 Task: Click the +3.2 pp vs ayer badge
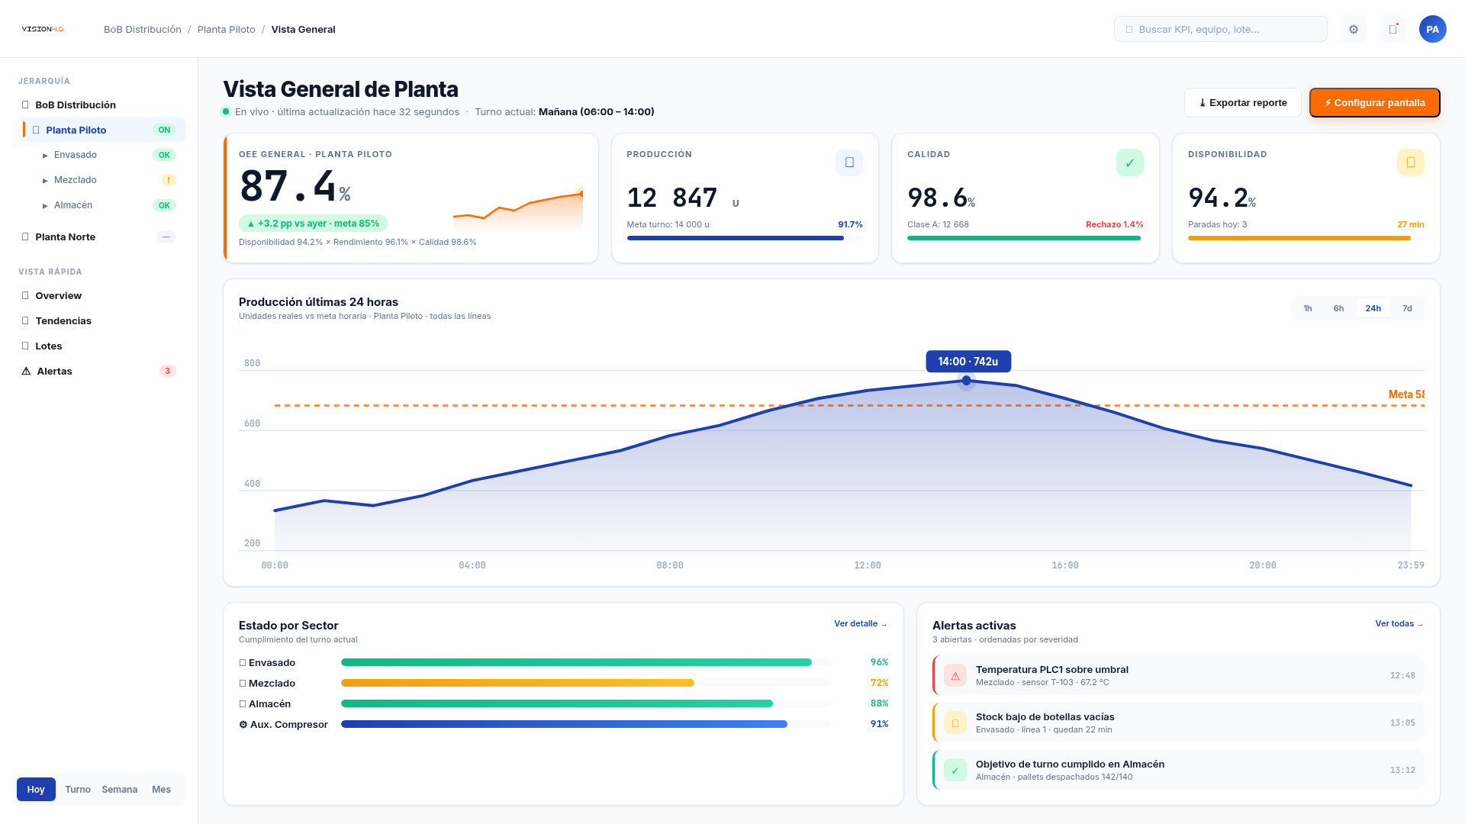click(313, 224)
